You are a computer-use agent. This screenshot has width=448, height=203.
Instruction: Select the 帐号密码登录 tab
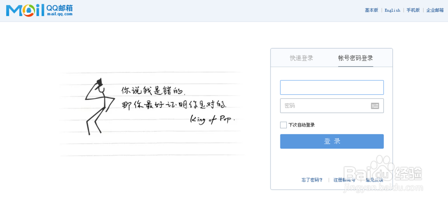[355, 58]
